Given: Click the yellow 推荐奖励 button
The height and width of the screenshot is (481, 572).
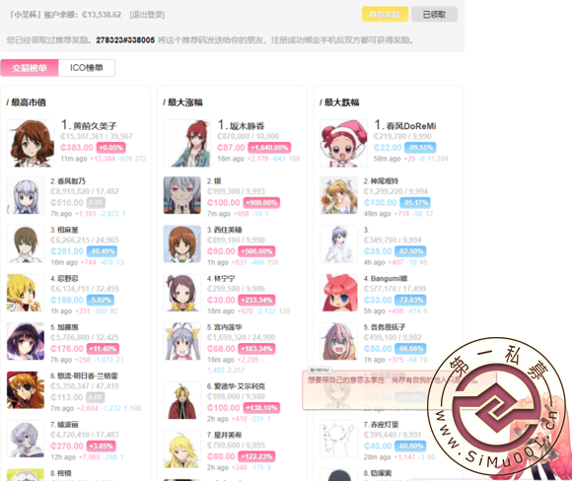Looking at the screenshot, I should pos(385,15).
